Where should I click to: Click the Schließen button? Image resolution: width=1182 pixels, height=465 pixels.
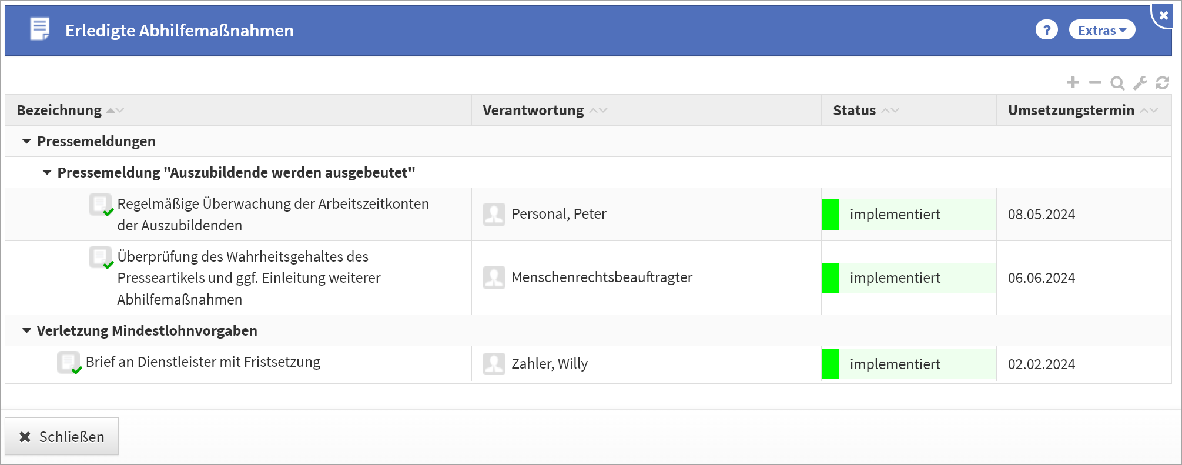tap(62, 437)
